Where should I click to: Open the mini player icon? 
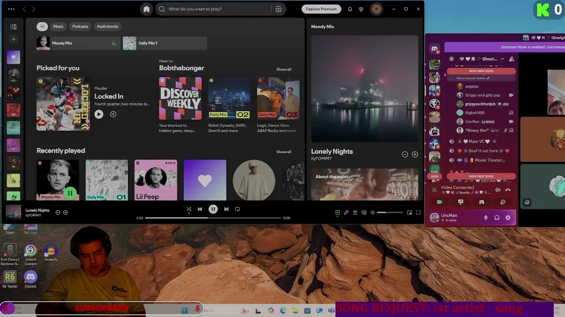pyautogui.click(x=409, y=213)
